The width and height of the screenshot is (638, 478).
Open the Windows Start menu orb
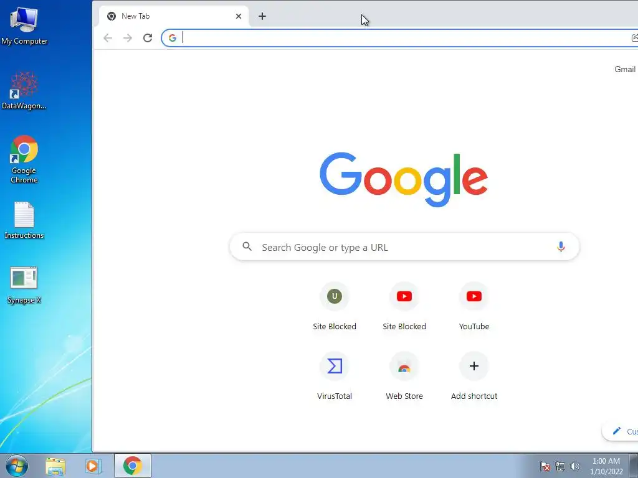pyautogui.click(x=17, y=466)
